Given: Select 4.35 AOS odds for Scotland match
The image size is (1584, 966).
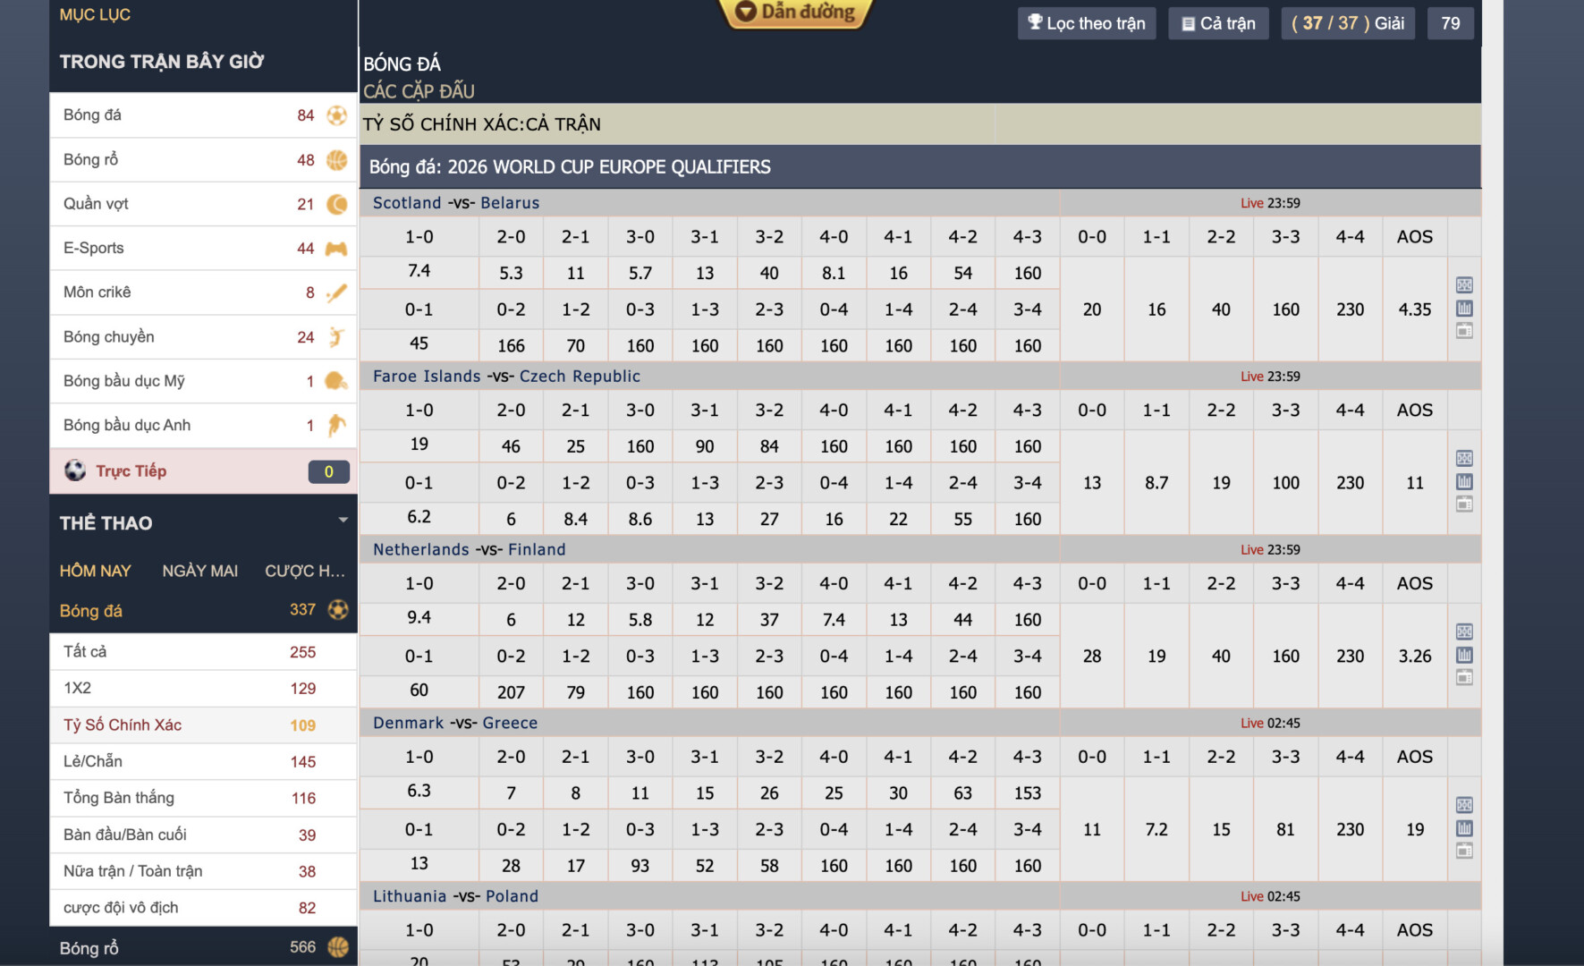Looking at the screenshot, I should (x=1414, y=309).
